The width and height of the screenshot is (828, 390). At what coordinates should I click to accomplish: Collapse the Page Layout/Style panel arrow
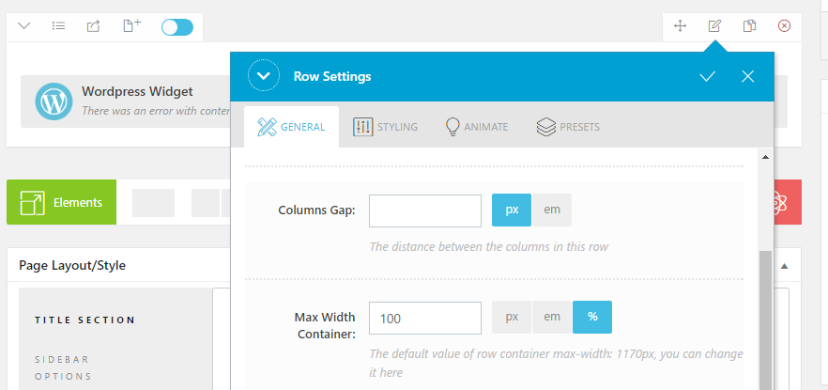784,266
